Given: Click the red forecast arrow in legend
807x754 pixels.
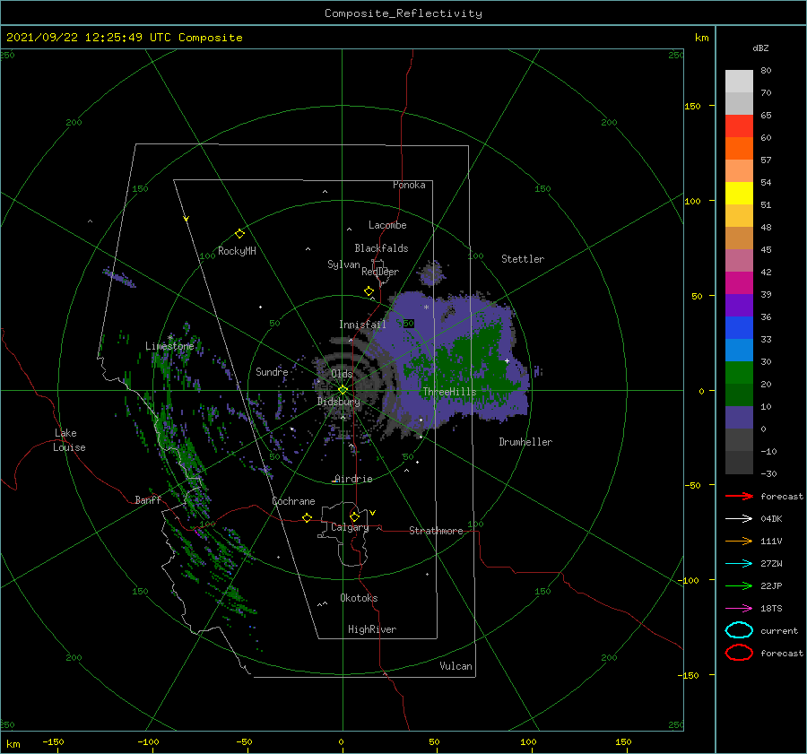Looking at the screenshot, I should (739, 496).
